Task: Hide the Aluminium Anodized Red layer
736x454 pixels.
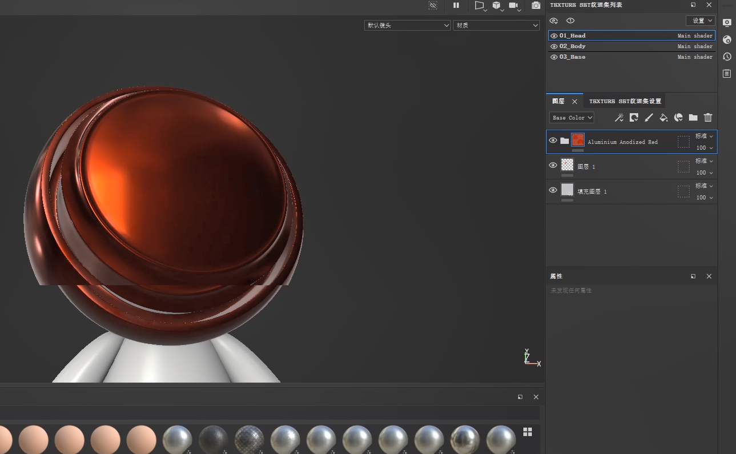Action: point(553,140)
